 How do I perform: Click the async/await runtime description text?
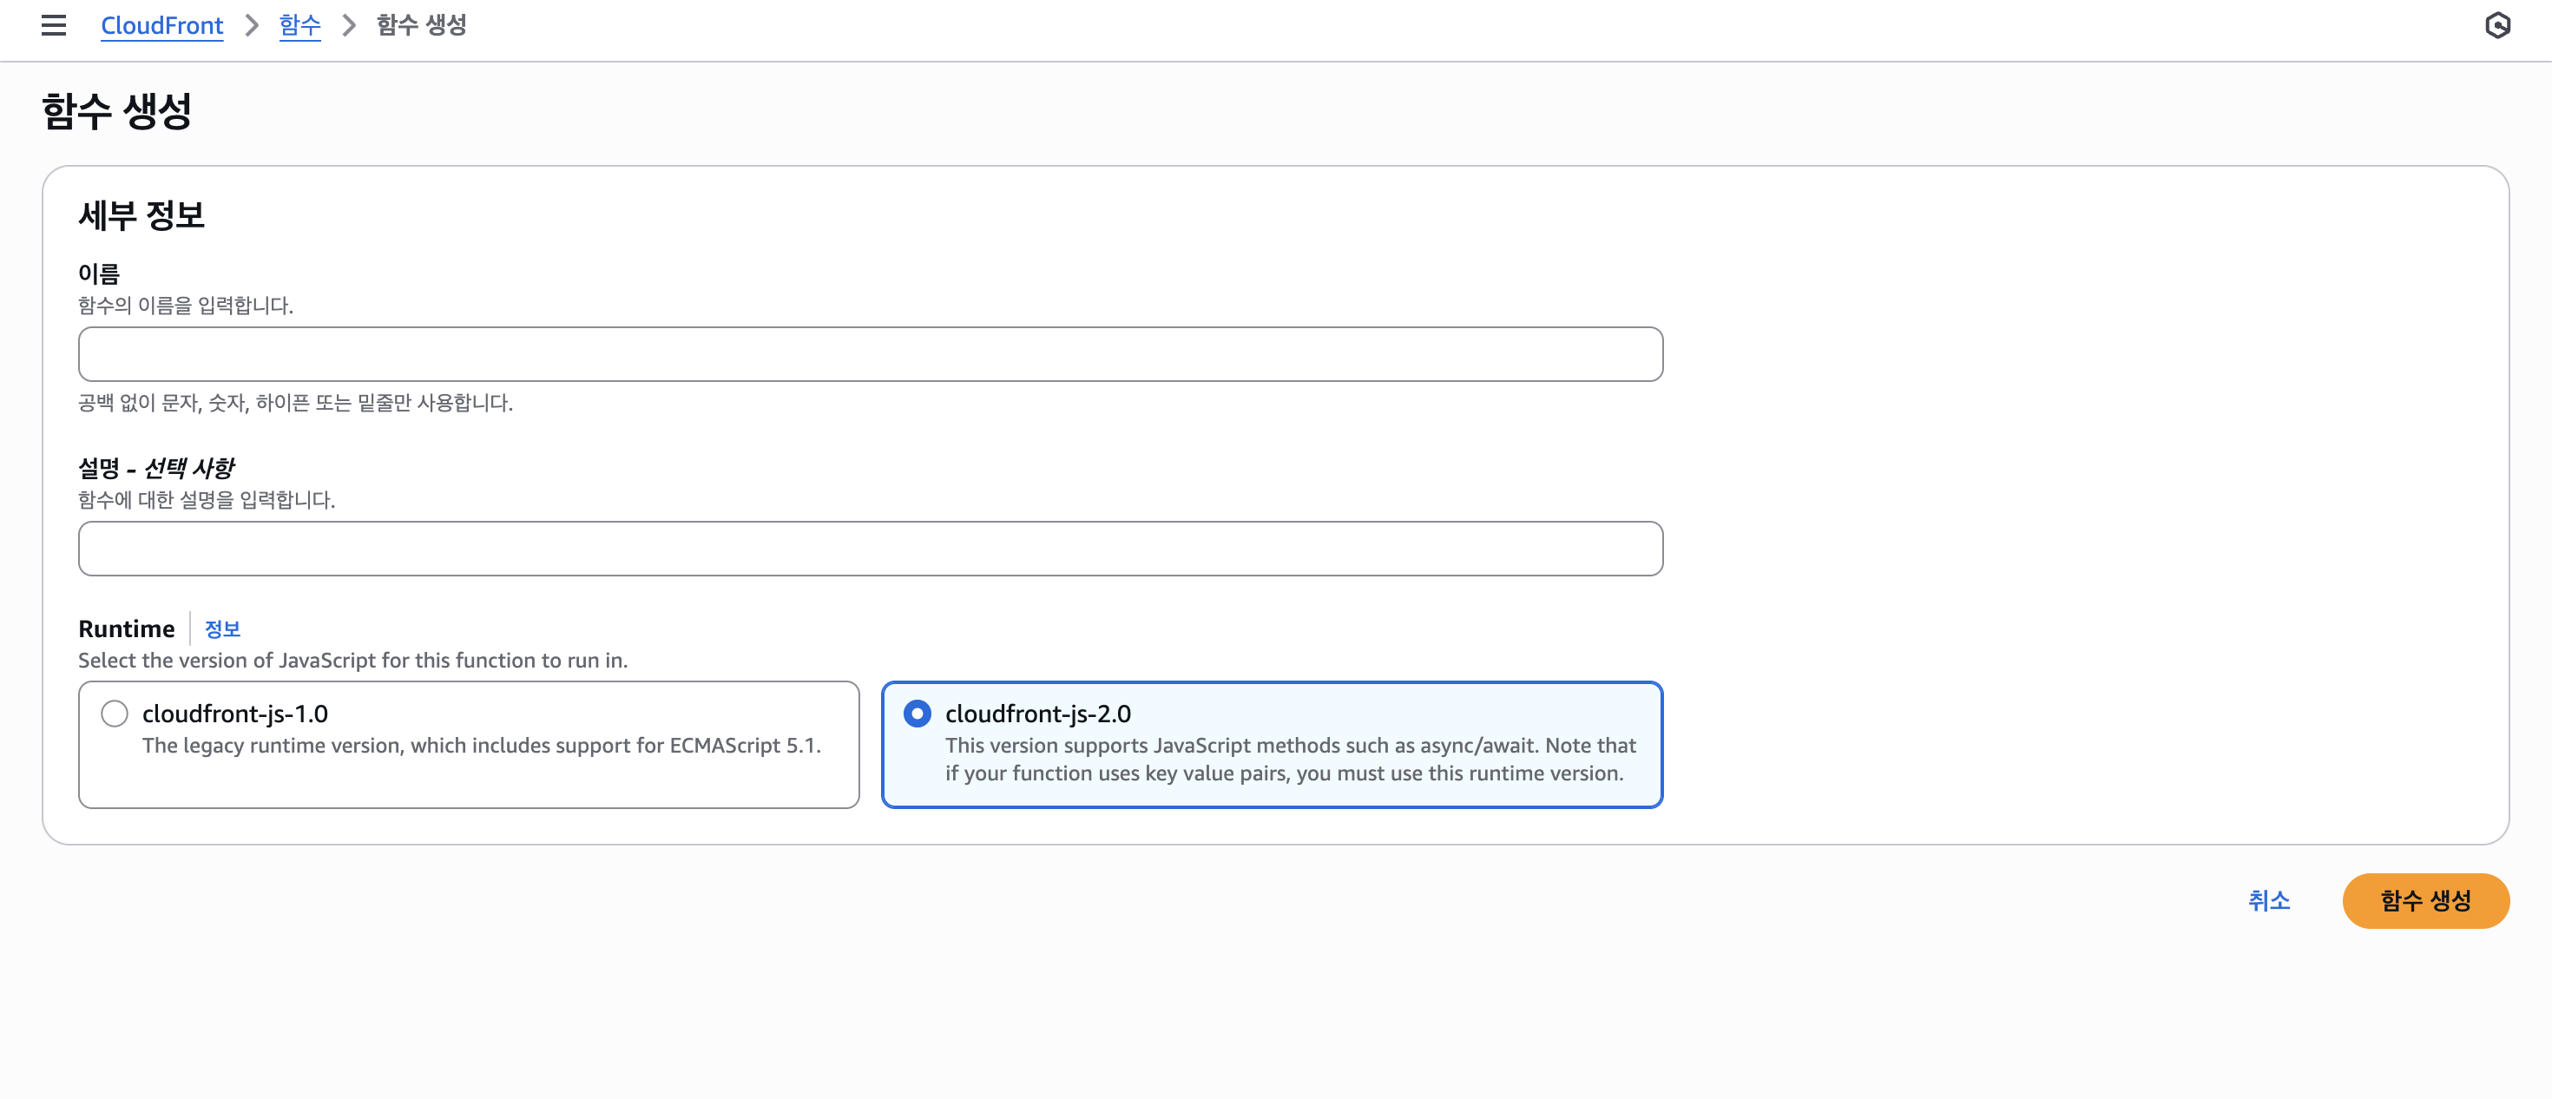tap(1289, 759)
